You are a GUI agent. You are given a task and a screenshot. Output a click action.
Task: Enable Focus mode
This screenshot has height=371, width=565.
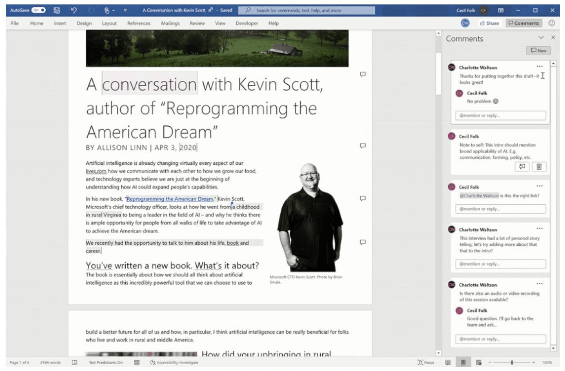tap(426, 363)
